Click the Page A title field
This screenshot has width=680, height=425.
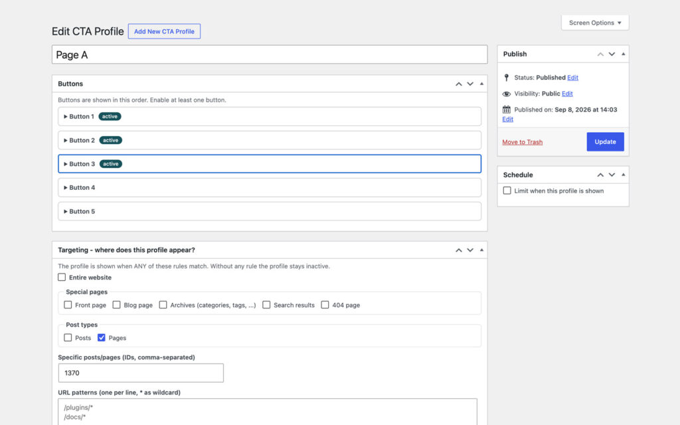pyautogui.click(x=270, y=54)
